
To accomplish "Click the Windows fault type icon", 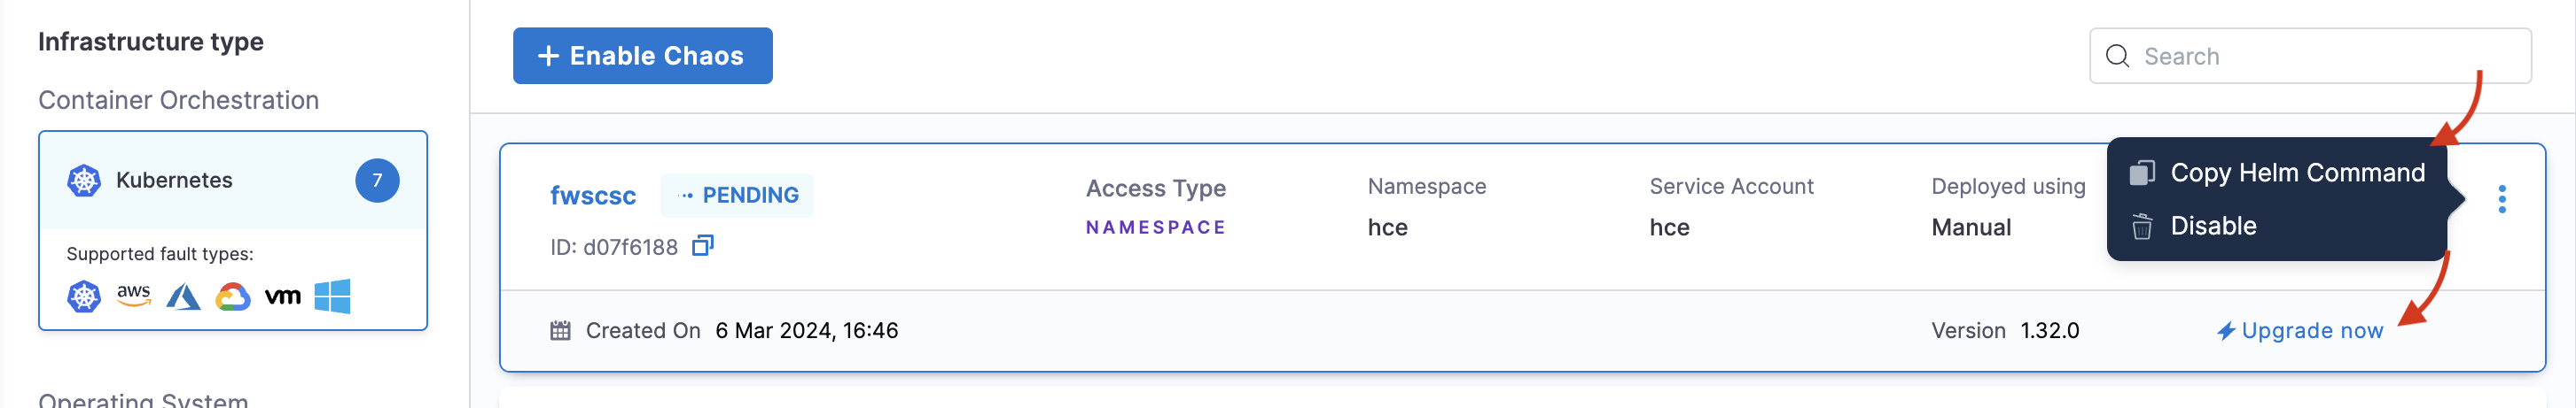I will [332, 296].
